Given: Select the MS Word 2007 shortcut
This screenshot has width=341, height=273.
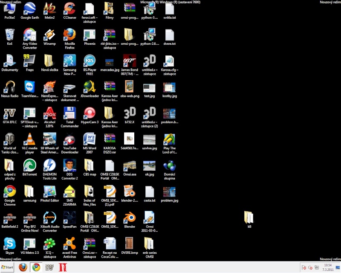Looking at the screenshot, I should point(90,143).
